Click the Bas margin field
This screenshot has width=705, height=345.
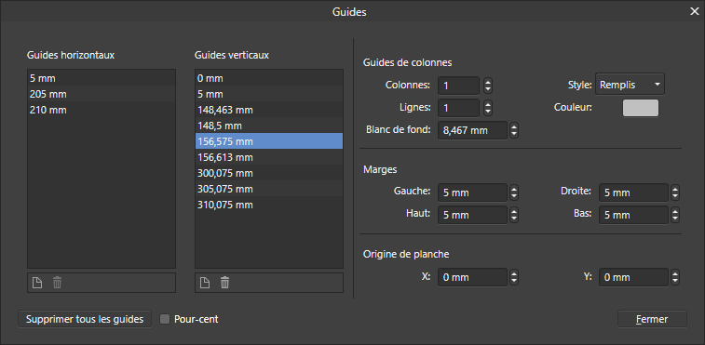[633, 215]
